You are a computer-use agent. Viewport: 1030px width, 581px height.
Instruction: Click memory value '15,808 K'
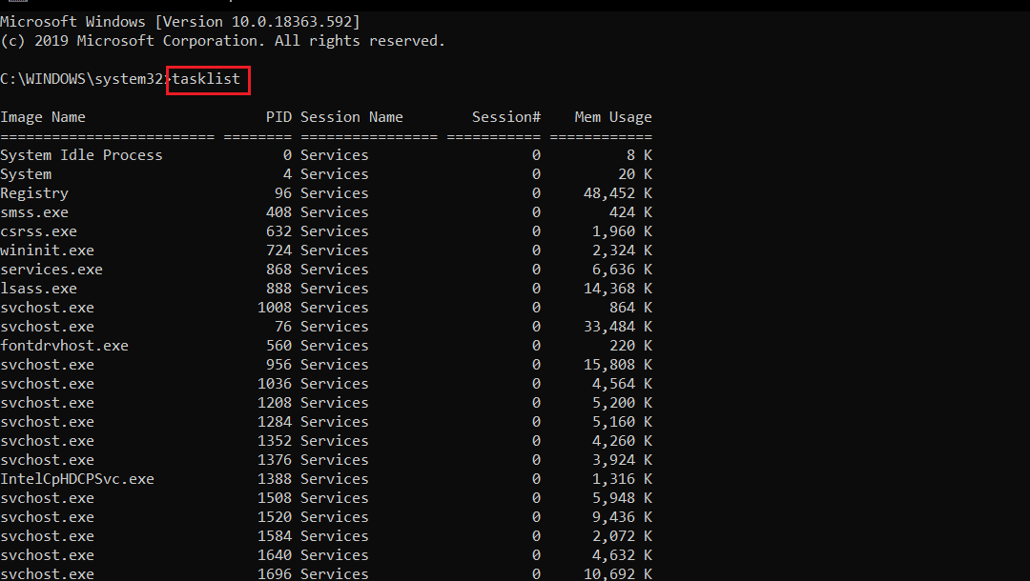[x=617, y=365]
